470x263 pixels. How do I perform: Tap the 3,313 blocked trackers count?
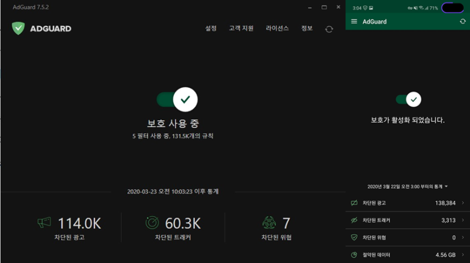tap(448, 220)
